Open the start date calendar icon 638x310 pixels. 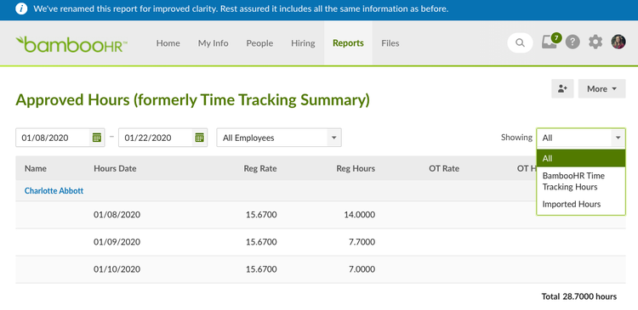point(96,138)
